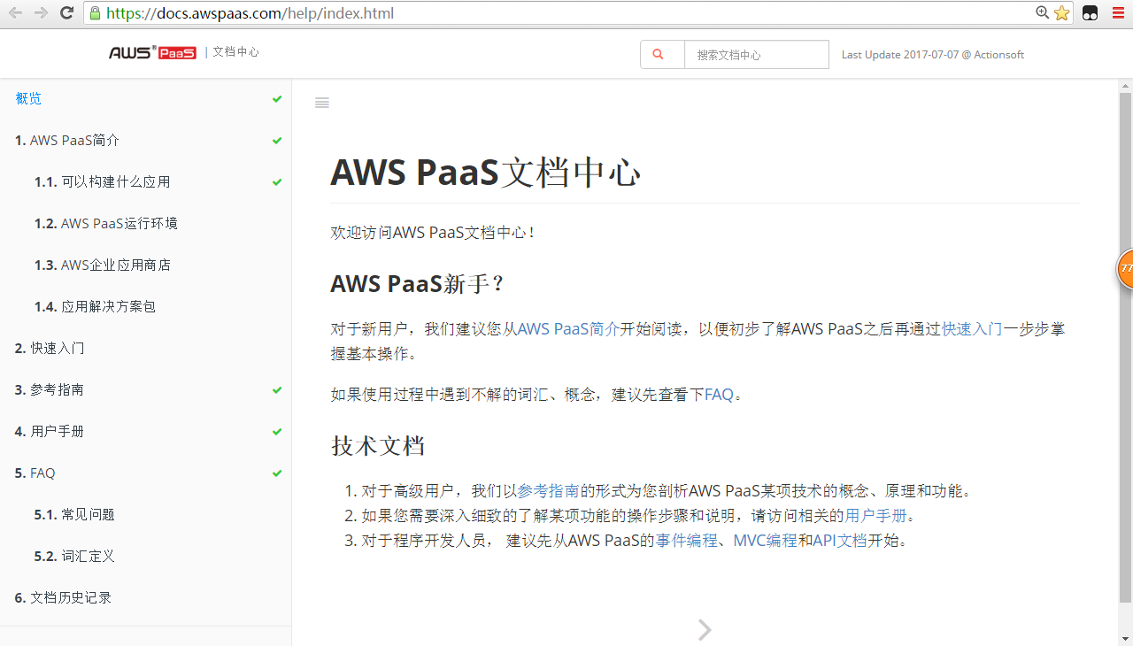Open 1. AWS PaaS简介 section in sidebar
Viewport: 1133px width, 646px height.
pos(67,140)
